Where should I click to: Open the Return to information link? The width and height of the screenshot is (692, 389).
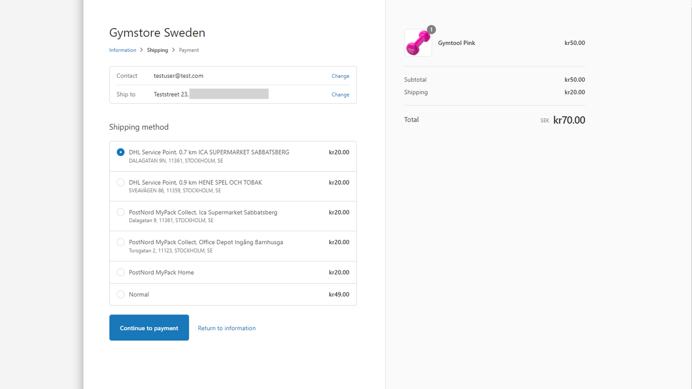227,328
